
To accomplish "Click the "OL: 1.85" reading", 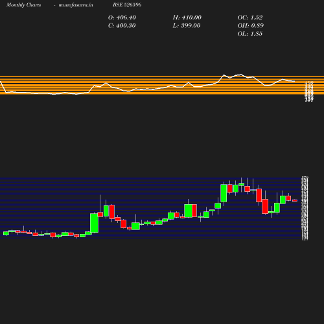I will coord(250,34).
